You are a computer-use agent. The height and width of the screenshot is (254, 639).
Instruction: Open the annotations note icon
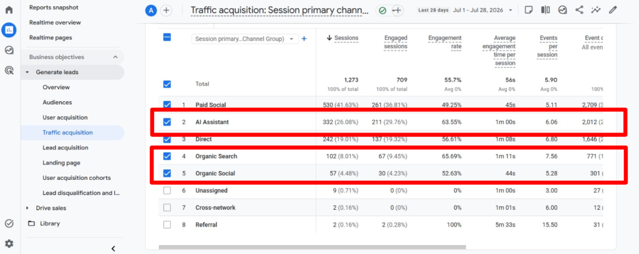pos(529,10)
